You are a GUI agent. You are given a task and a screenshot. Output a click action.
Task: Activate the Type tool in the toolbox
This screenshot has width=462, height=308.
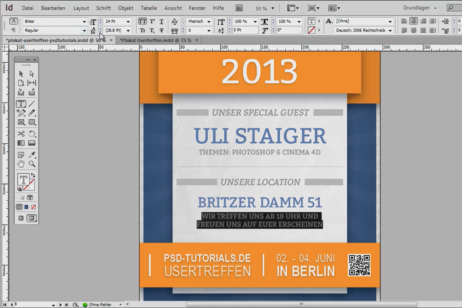21,104
